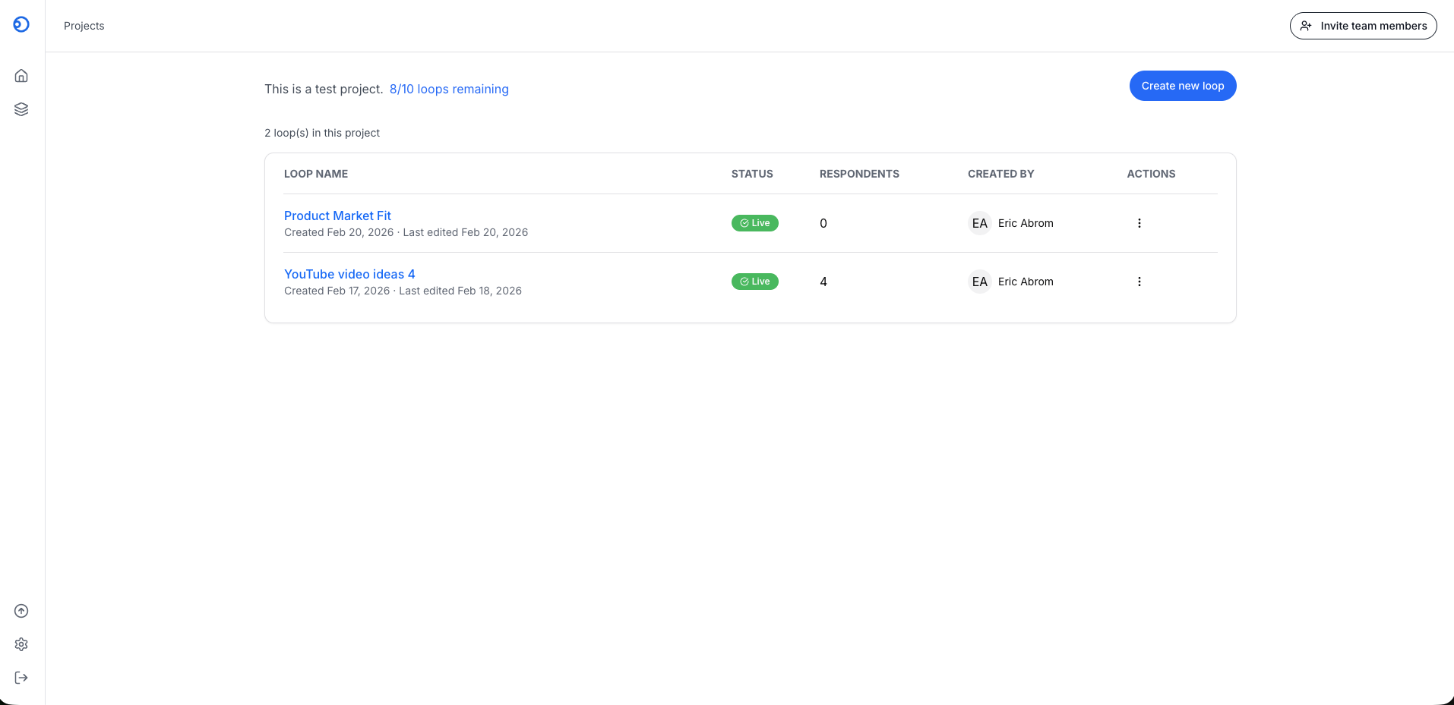The width and height of the screenshot is (1454, 705).
Task: Open the Projects stack icon in the sidebar
Action: pos(21,109)
